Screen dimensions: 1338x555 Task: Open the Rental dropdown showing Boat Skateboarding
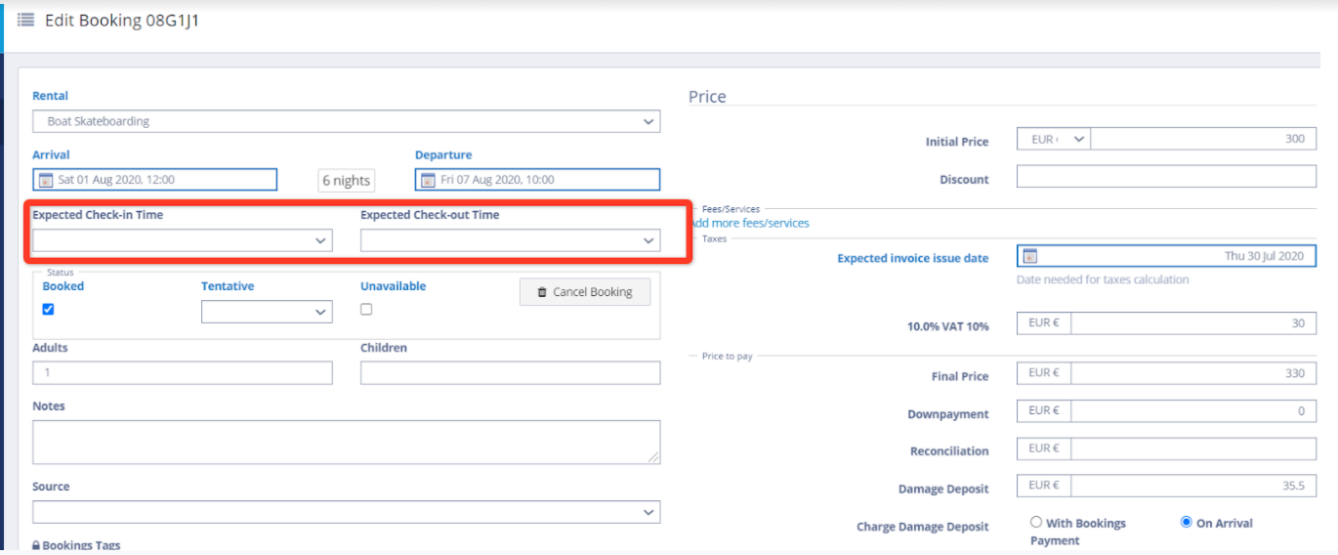coord(346,122)
